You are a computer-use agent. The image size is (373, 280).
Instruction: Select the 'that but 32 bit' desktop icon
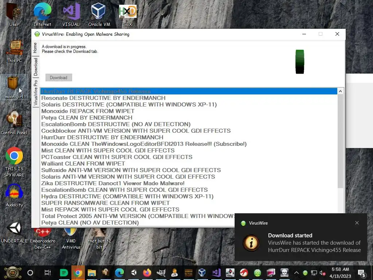99,238
